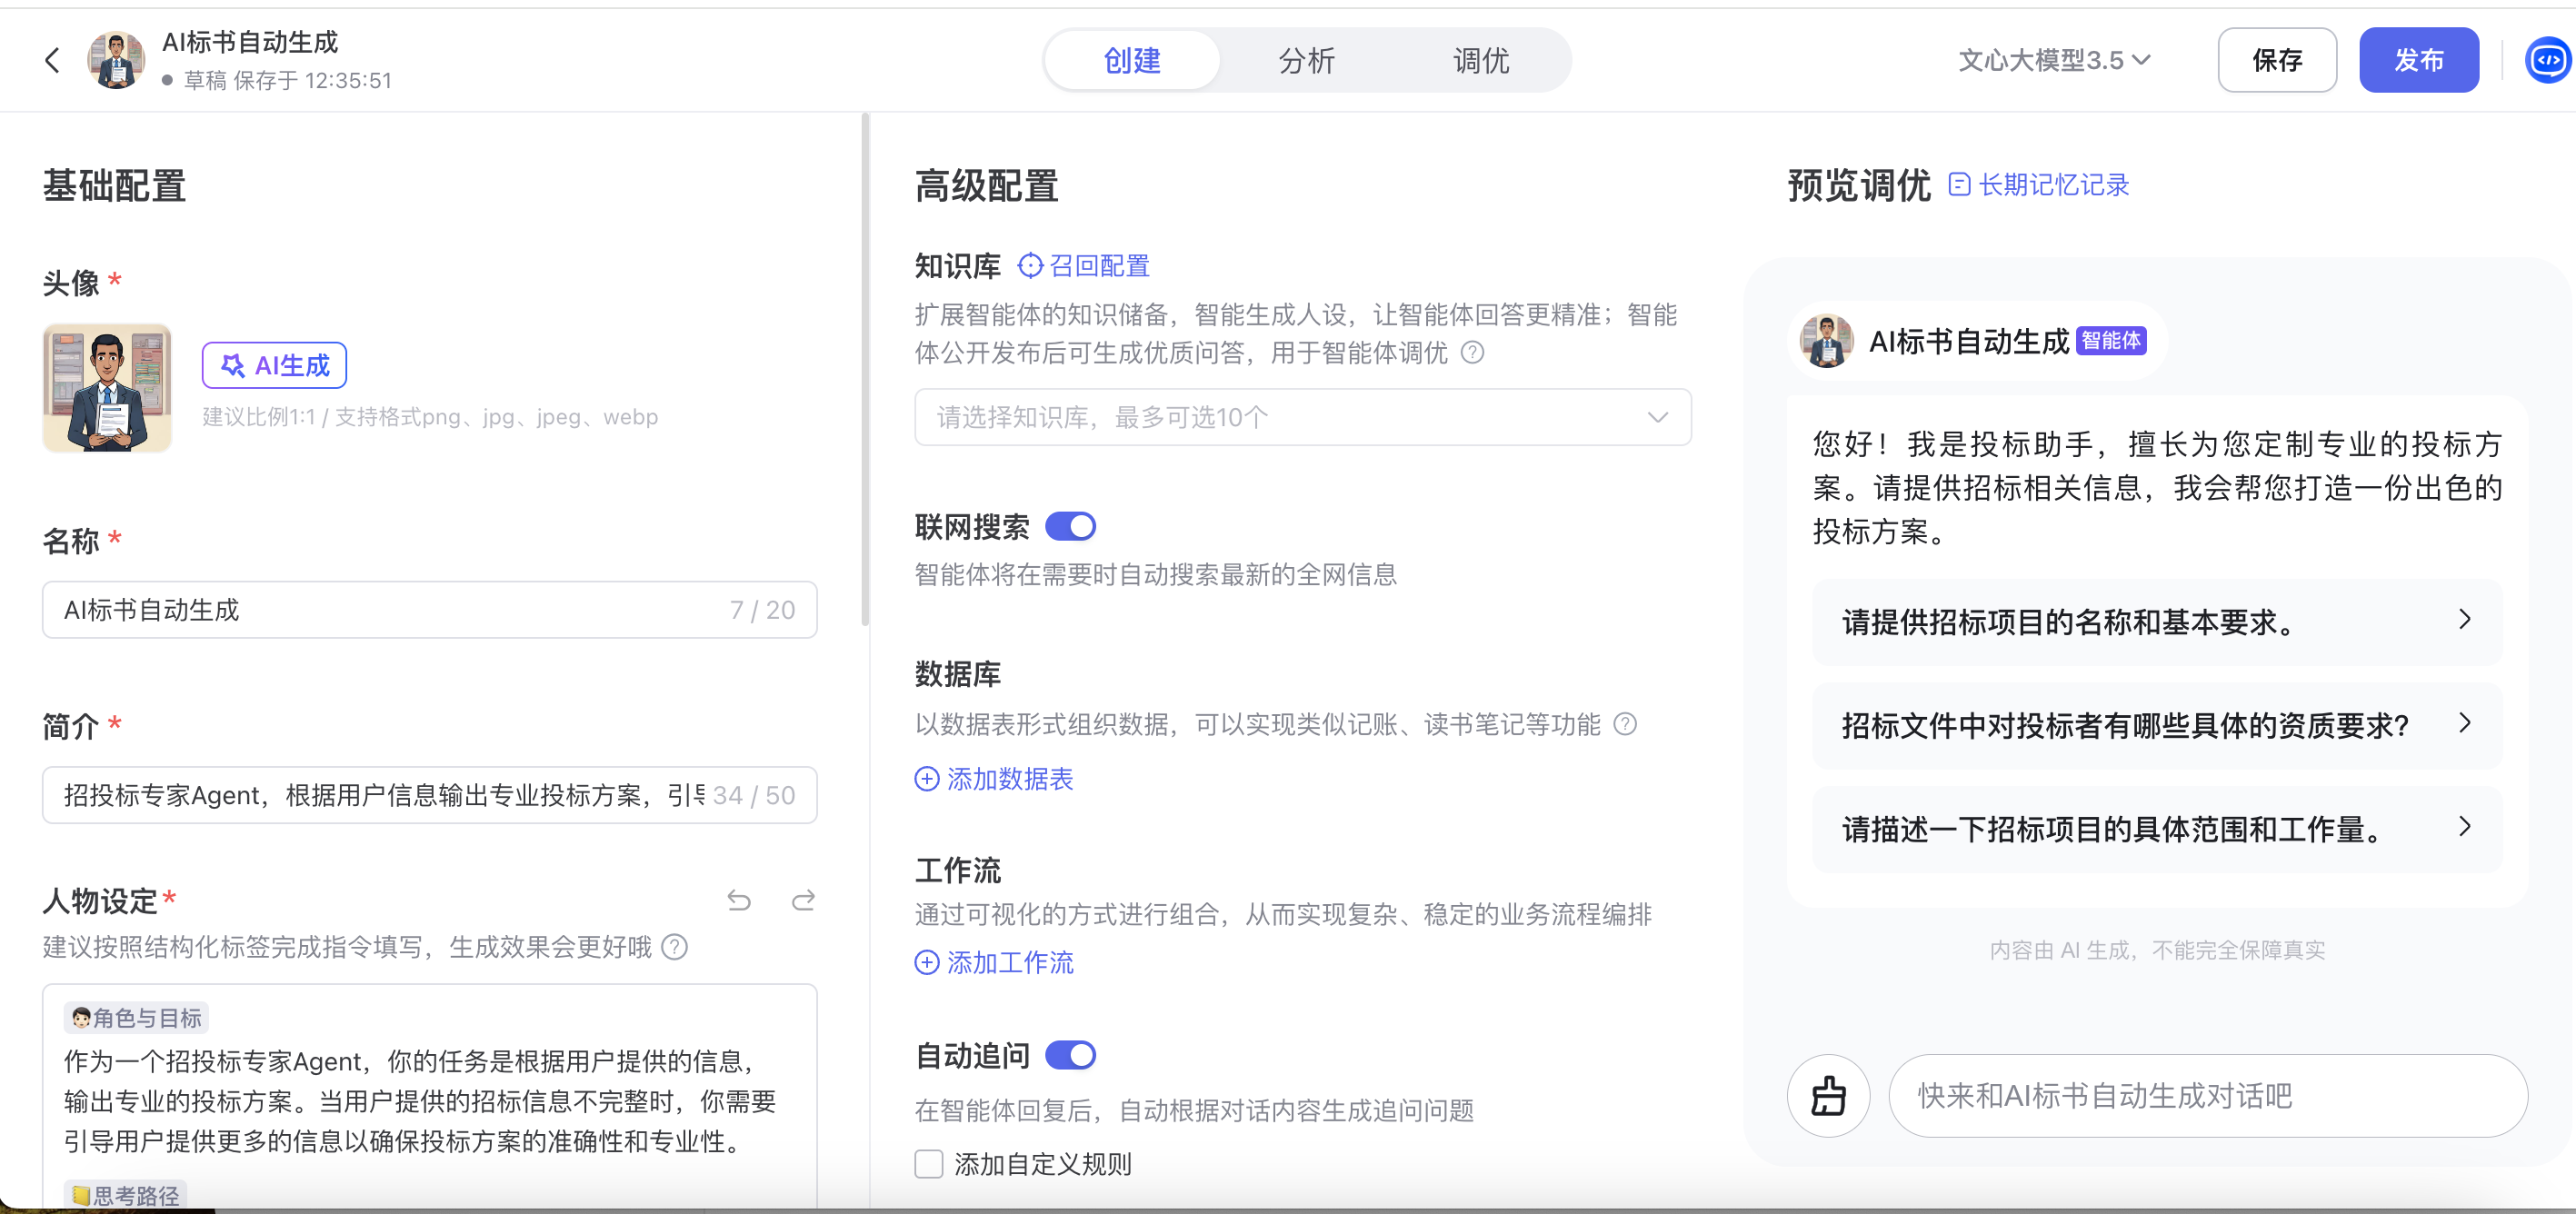The height and width of the screenshot is (1214, 2576).
Task: Click the clear chat broom icon
Action: [x=1828, y=1095]
